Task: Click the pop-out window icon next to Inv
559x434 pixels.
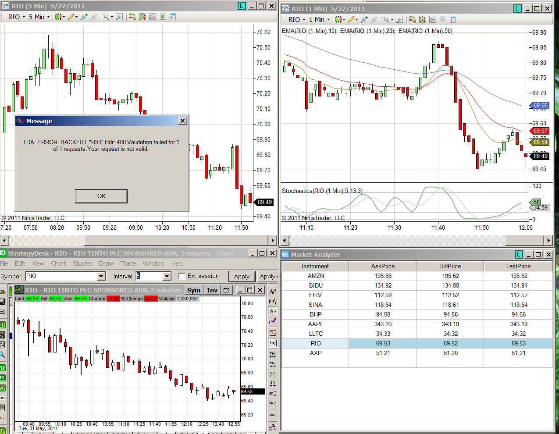Action: [226, 290]
